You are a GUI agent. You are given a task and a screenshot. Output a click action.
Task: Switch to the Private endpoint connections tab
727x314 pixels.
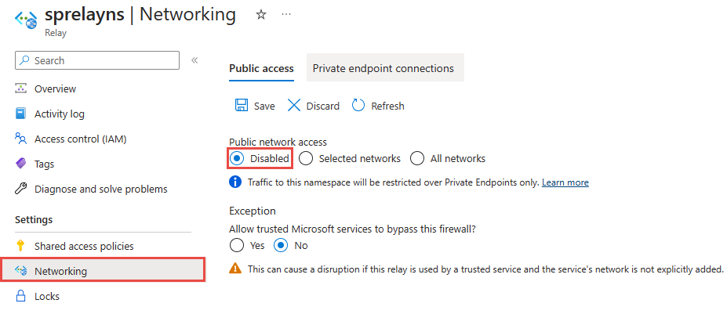click(x=383, y=68)
